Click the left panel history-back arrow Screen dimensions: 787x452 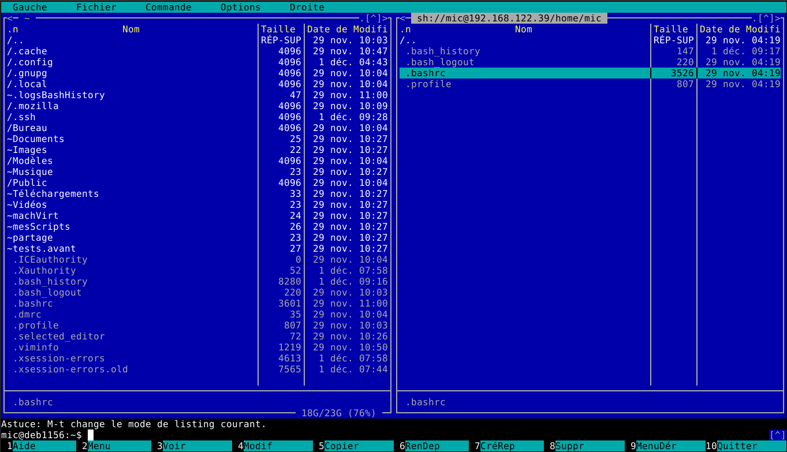tap(10, 18)
